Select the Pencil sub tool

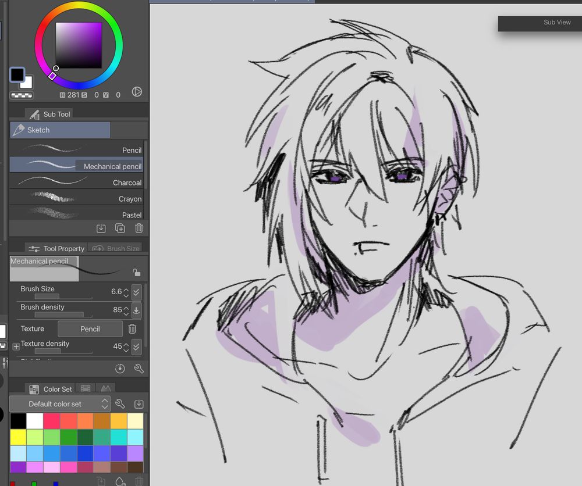point(76,149)
